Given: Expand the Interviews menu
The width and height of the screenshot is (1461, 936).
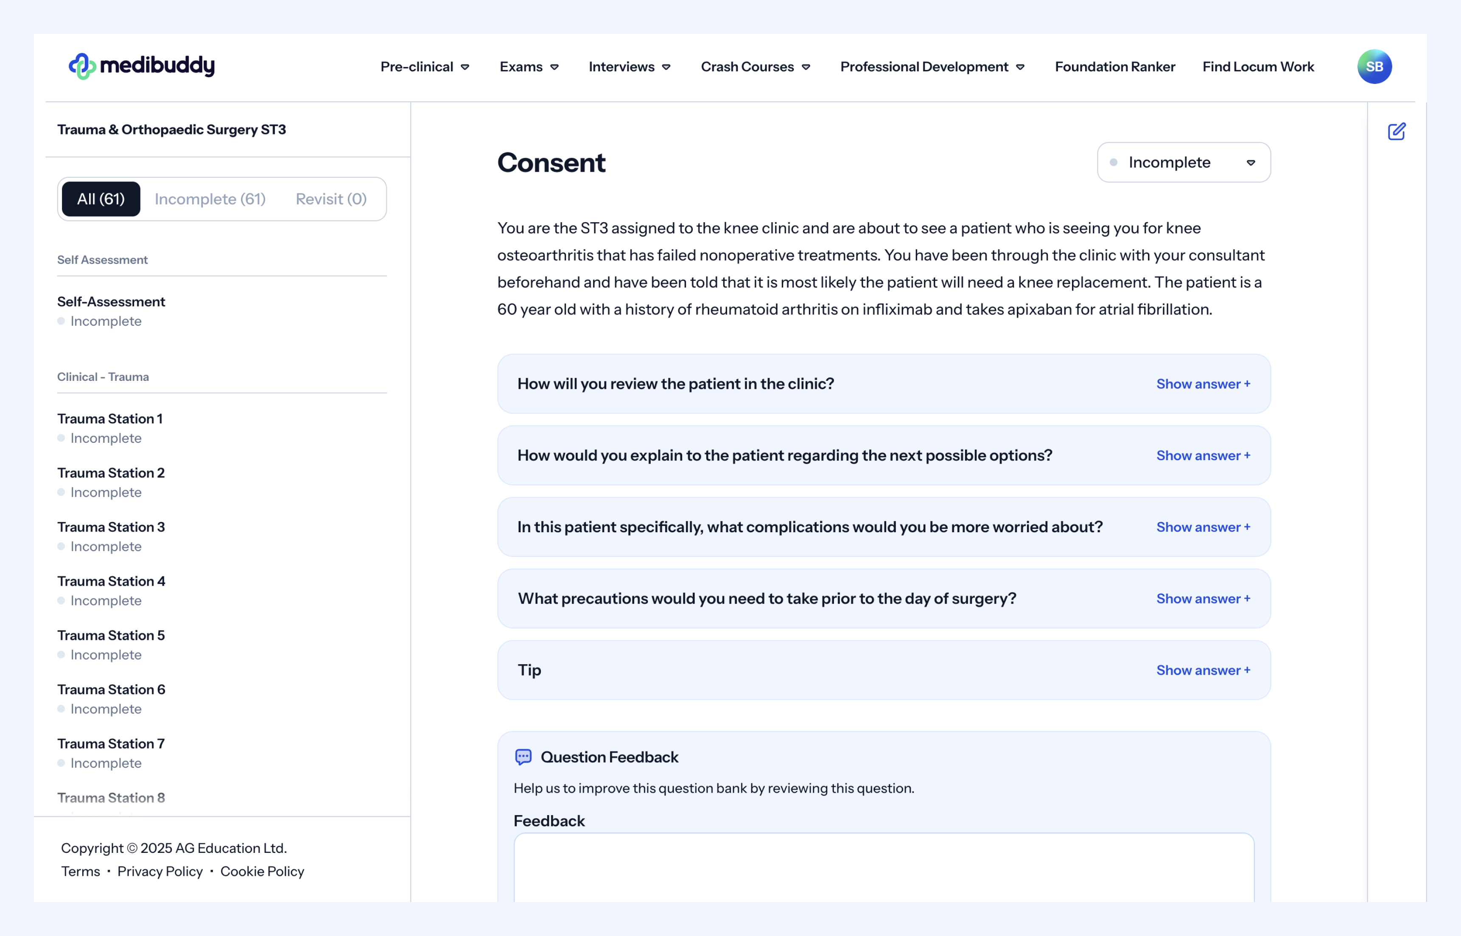Looking at the screenshot, I should [x=629, y=67].
